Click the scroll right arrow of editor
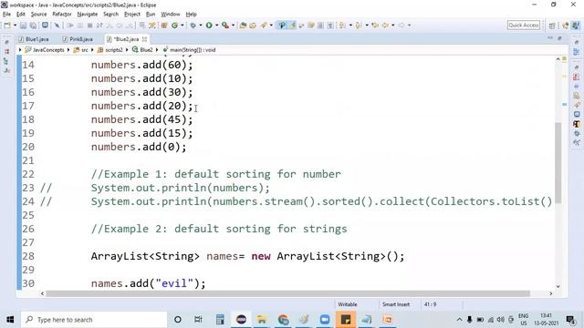 click(x=551, y=293)
